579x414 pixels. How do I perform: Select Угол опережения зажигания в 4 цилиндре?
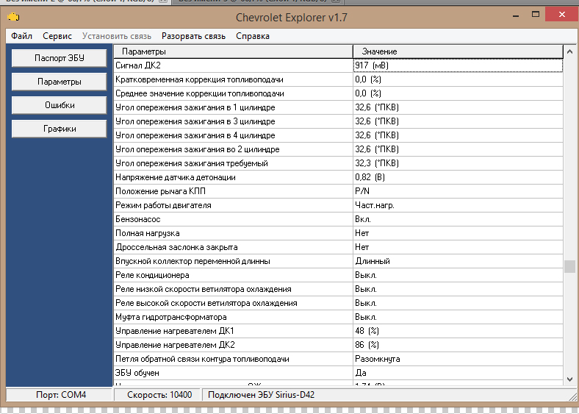338,135
